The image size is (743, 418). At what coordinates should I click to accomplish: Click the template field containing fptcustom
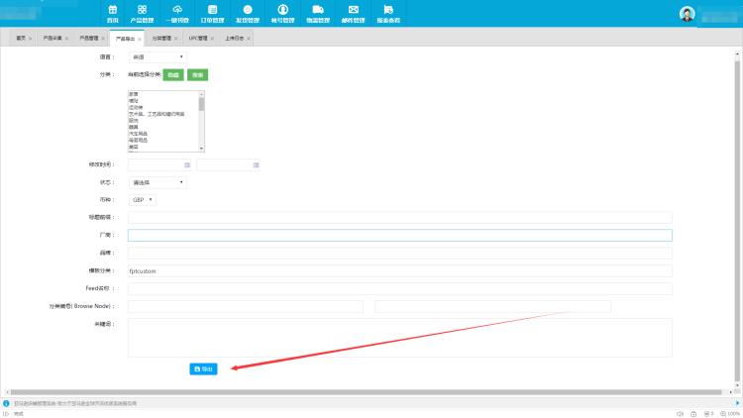click(400, 271)
